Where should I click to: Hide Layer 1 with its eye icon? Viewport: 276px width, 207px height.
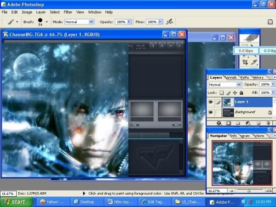(211, 102)
